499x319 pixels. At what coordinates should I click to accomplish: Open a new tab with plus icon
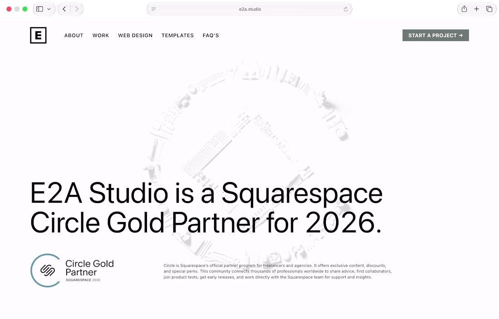pos(476,9)
